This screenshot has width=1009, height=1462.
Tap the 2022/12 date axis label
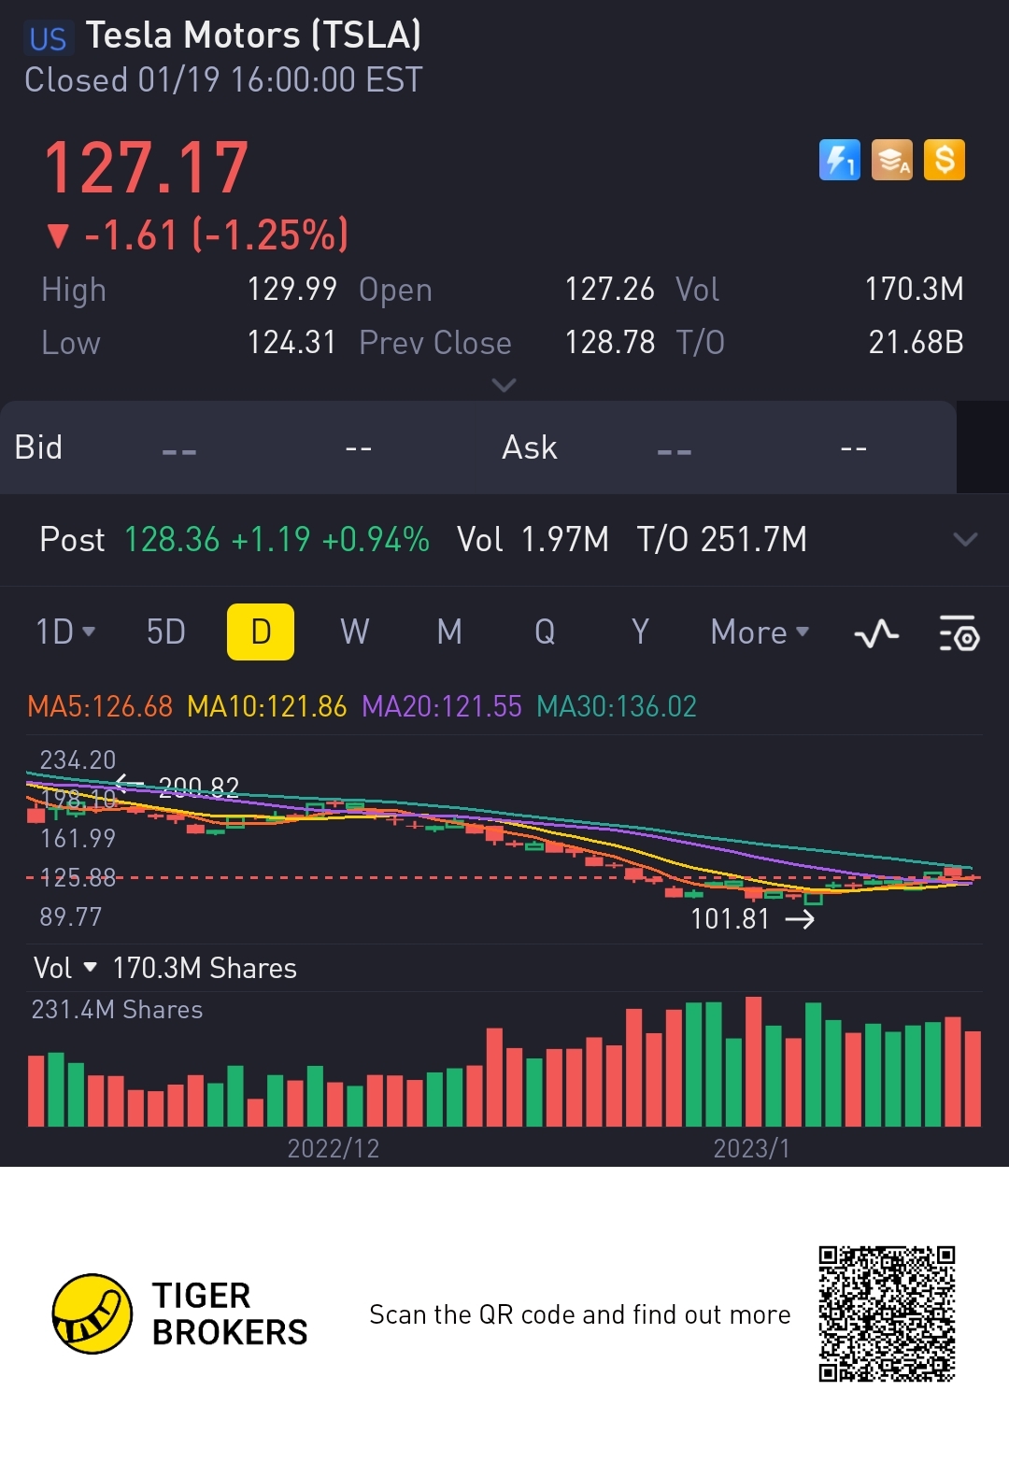(x=334, y=1148)
